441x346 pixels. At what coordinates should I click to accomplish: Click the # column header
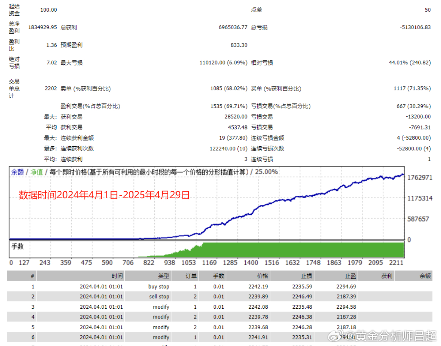pyautogui.click(x=33, y=276)
